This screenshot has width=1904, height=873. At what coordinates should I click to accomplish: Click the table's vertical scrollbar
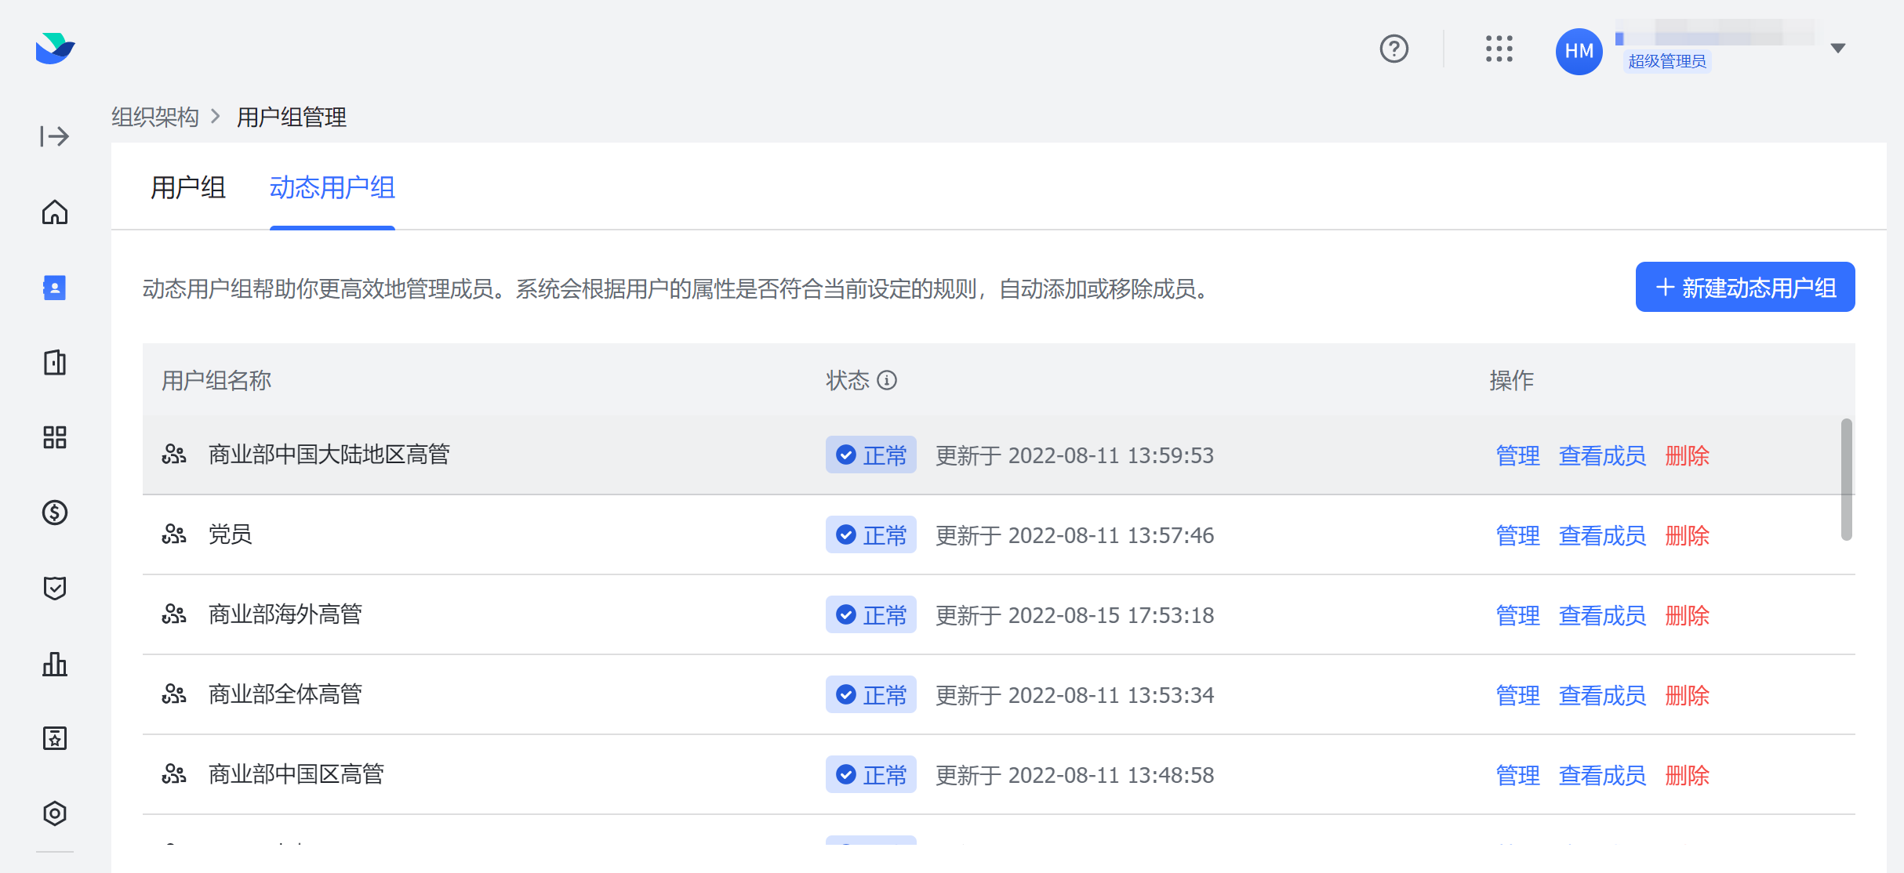point(1846,480)
